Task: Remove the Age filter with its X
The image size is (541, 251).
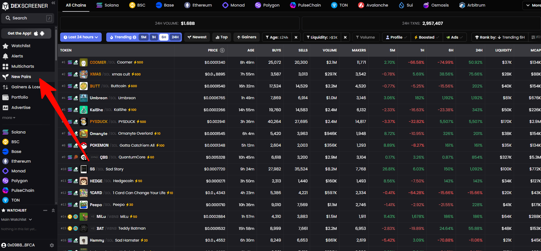Action: (x=296, y=37)
